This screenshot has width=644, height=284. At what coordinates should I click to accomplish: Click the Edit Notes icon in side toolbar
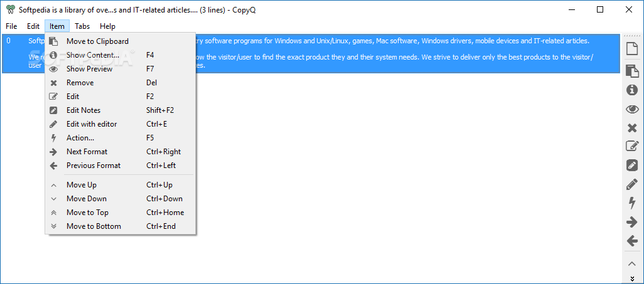[x=632, y=166]
